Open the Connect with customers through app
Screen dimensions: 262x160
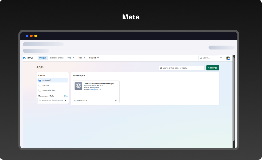pos(99,84)
